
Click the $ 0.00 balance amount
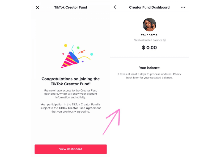[149, 48]
